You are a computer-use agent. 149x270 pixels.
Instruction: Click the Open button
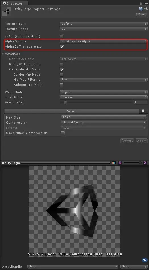pyautogui.click(x=142, y=15)
